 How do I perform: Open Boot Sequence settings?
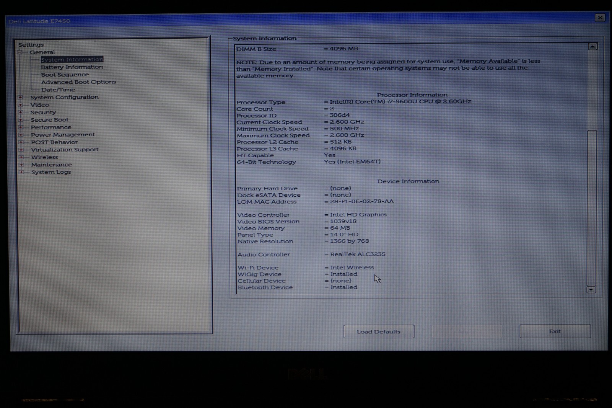[65, 75]
